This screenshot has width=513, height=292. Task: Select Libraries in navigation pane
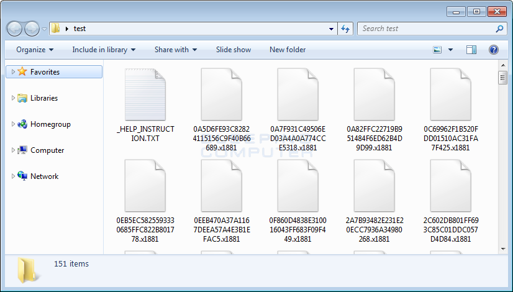(x=44, y=98)
